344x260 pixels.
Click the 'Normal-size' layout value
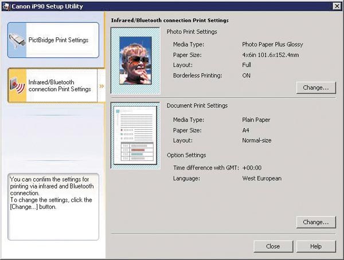tap(257, 140)
